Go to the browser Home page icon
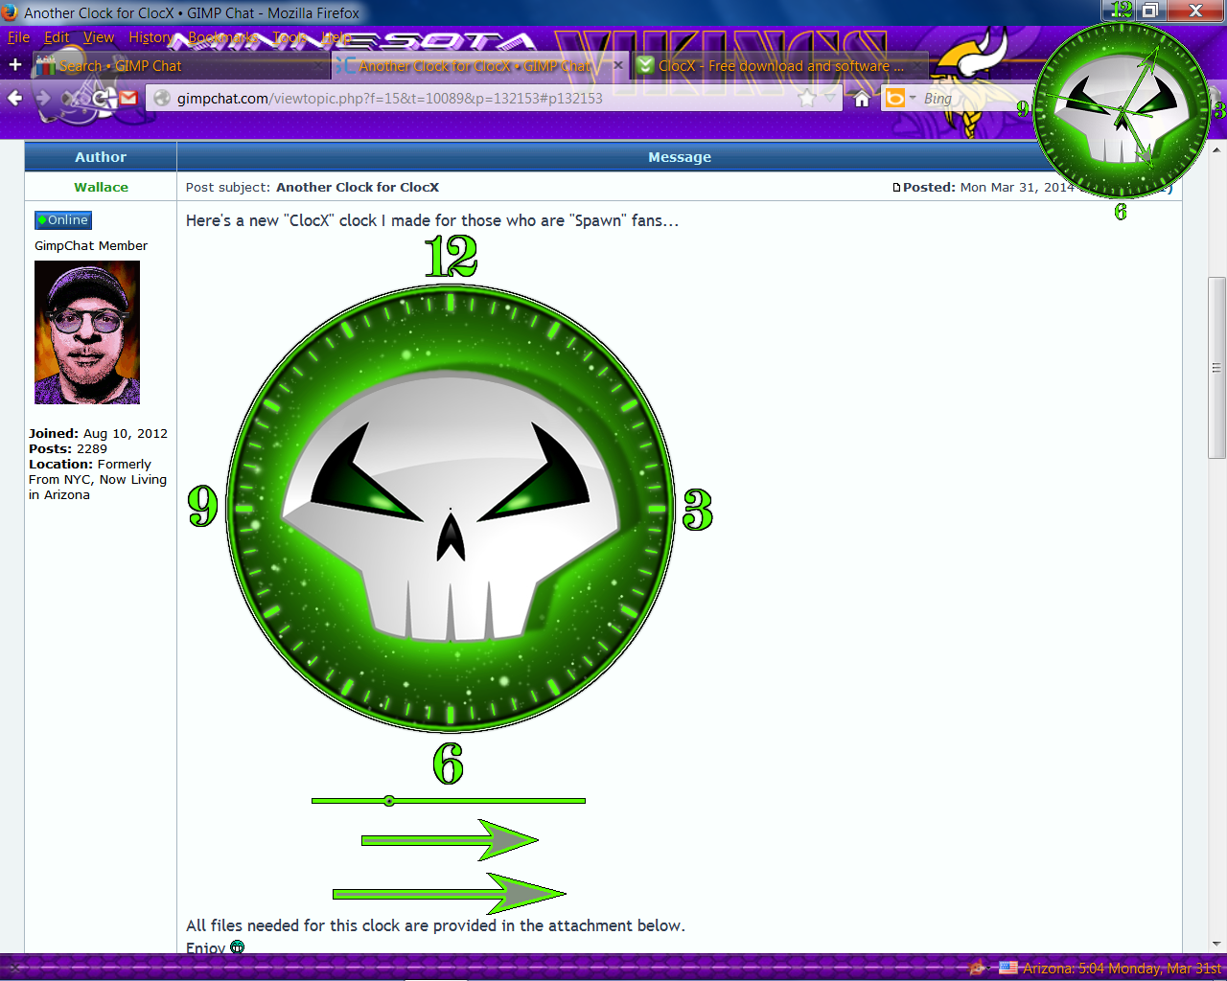Screen dimensions: 1227x981 tap(862, 98)
